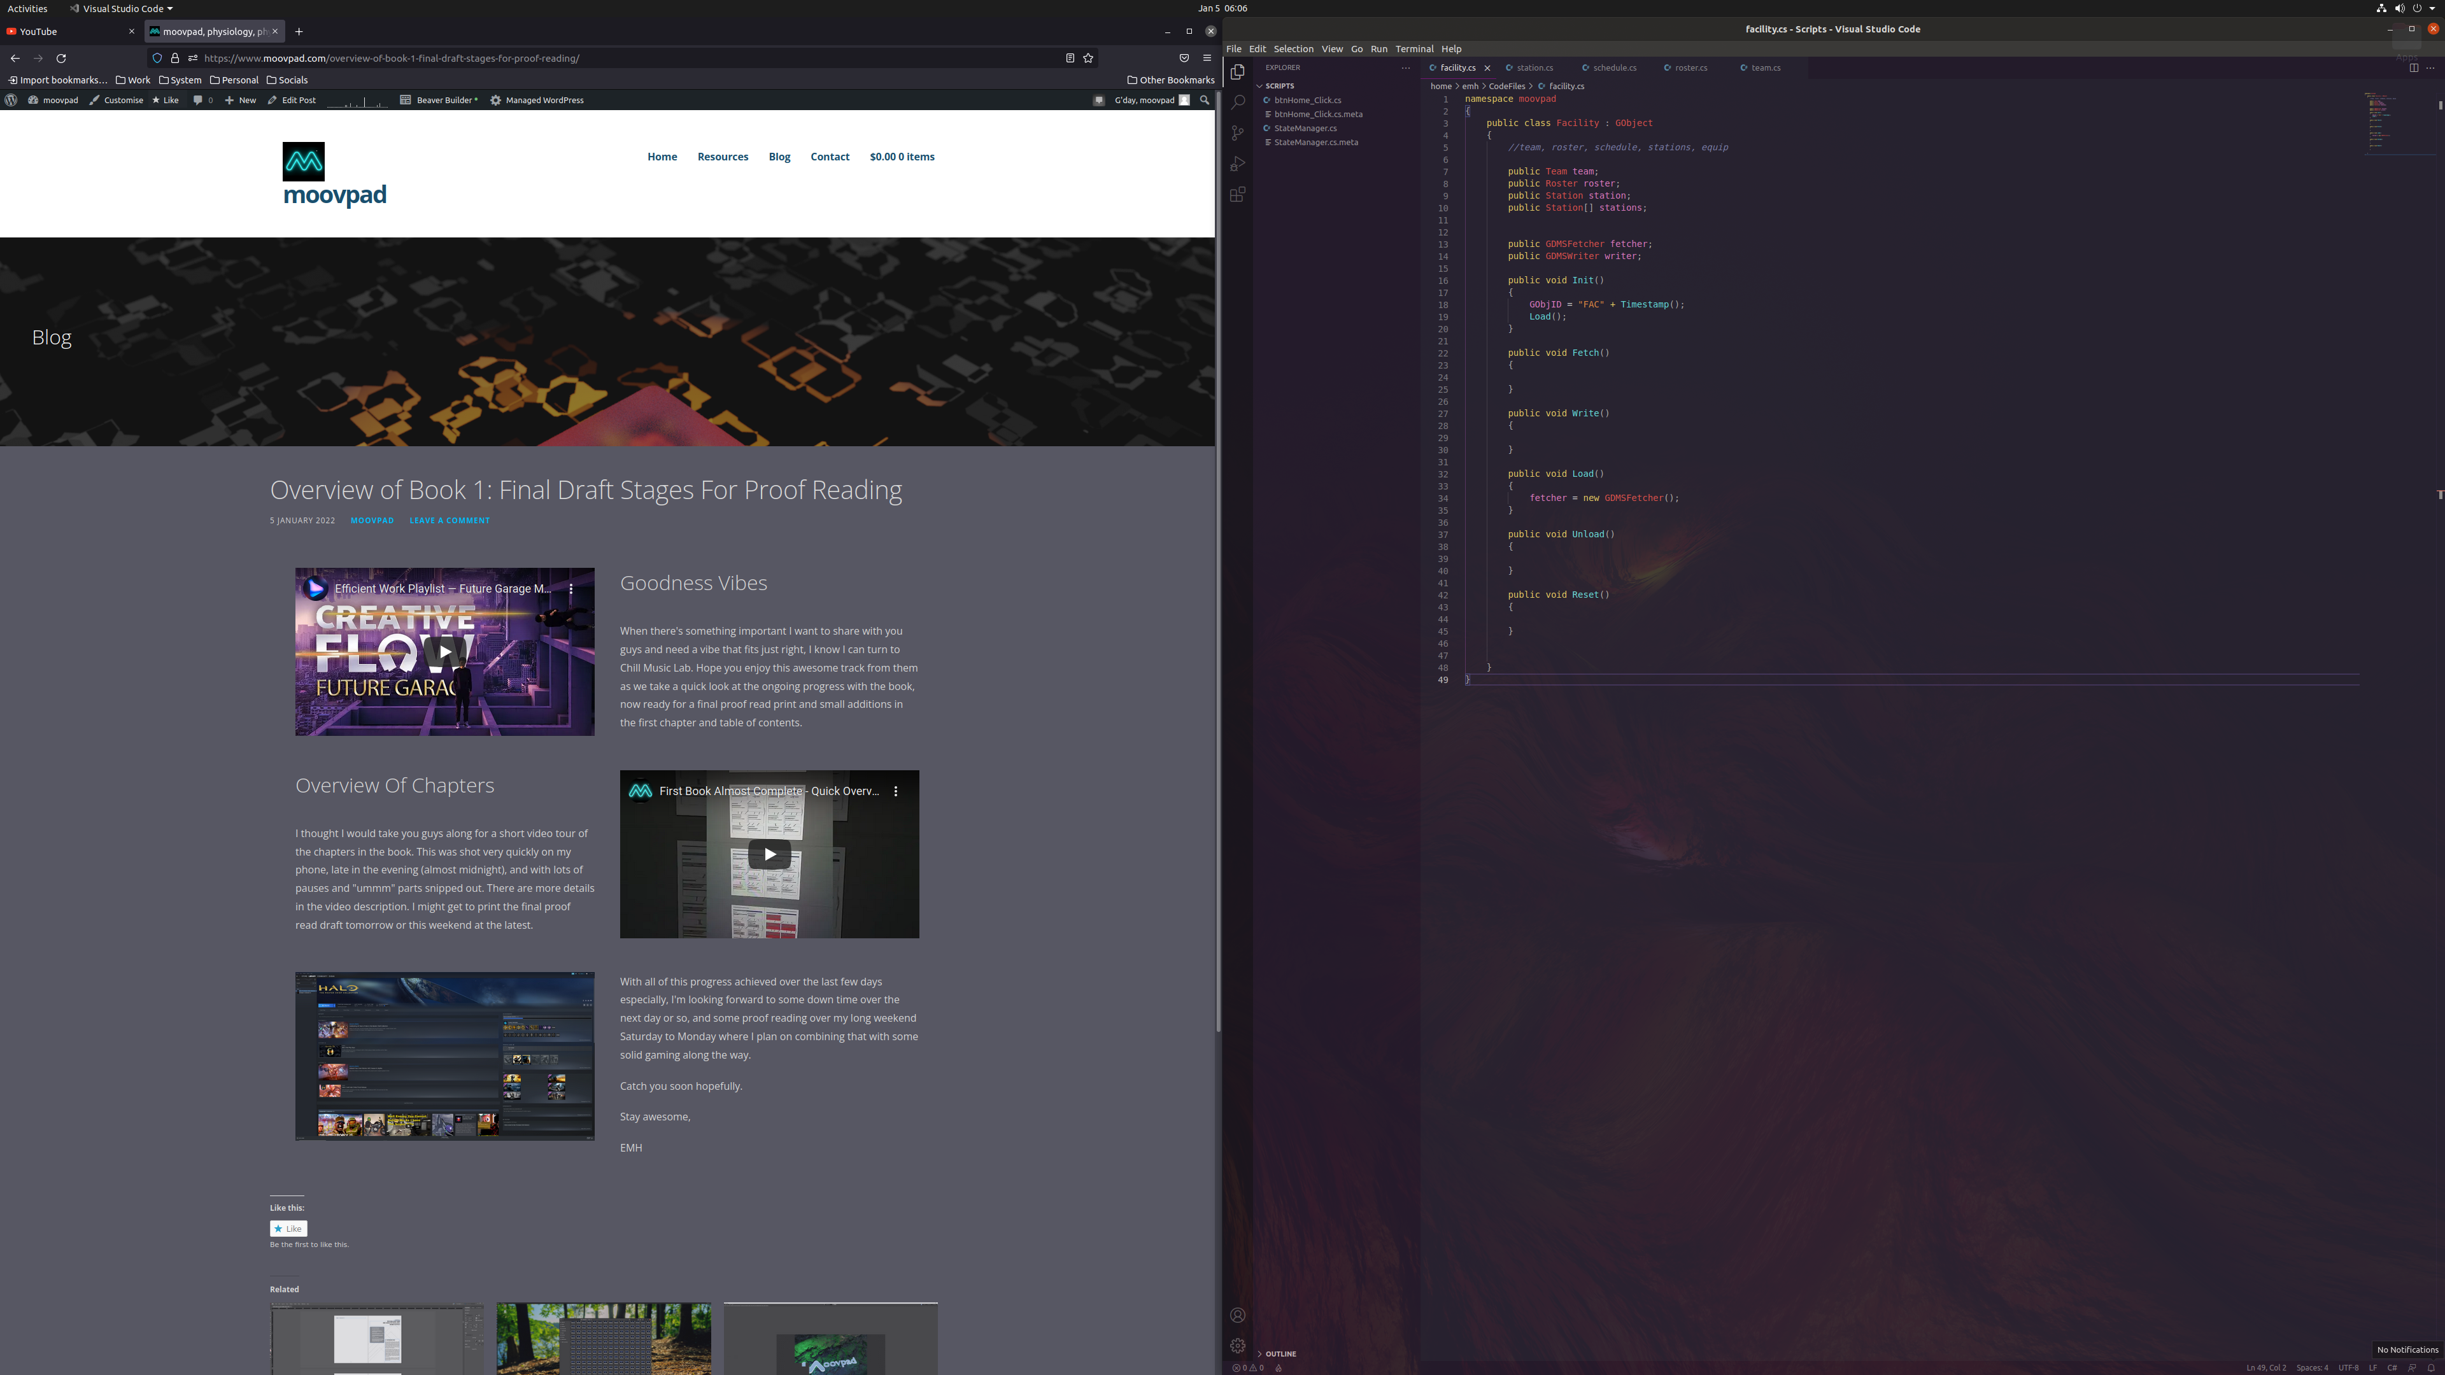This screenshot has height=1375, width=2445.
Task: Open the Explorer view in VS Code activity bar
Action: pyautogui.click(x=1238, y=72)
